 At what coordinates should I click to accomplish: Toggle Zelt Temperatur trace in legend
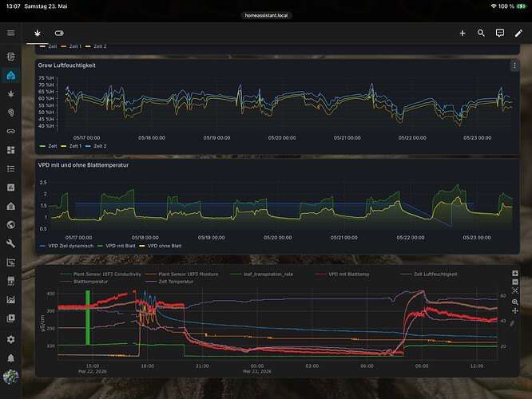pyautogui.click(x=169, y=282)
